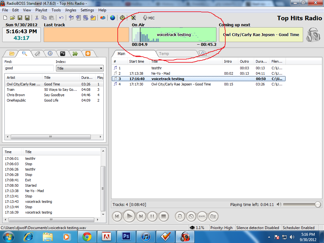Open the Tools menu
Screen dimensions: 324x243
pos(56,10)
